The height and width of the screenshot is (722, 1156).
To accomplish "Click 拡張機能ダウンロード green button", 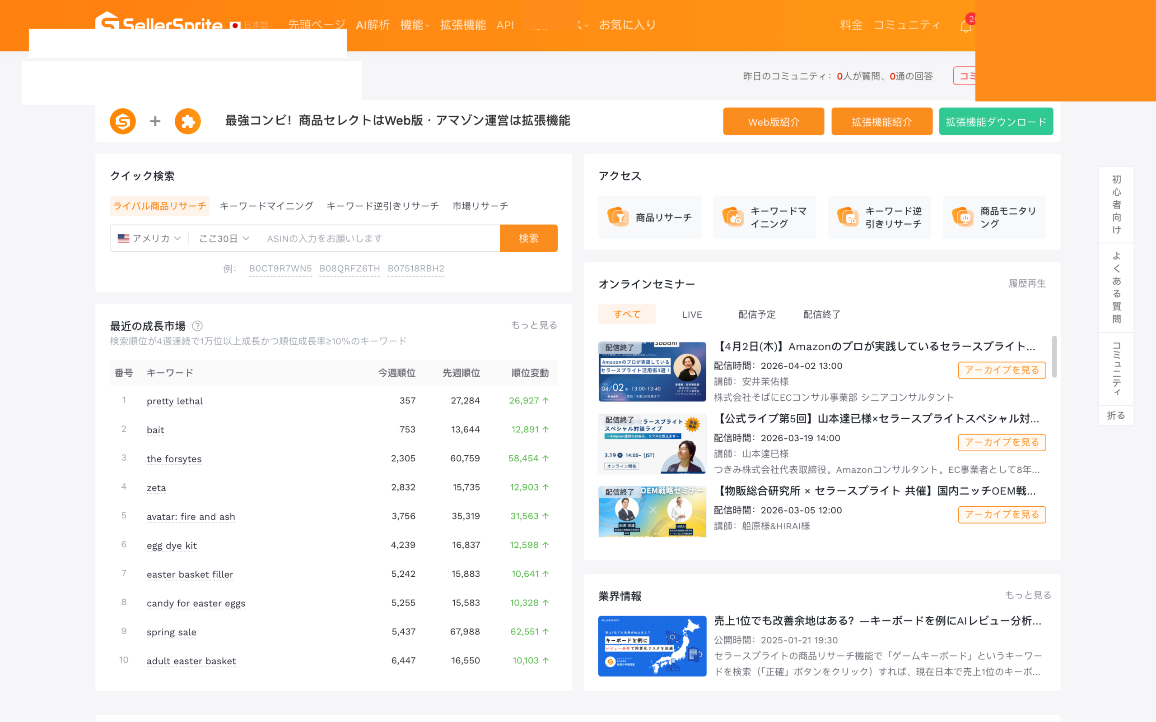I will tap(996, 121).
